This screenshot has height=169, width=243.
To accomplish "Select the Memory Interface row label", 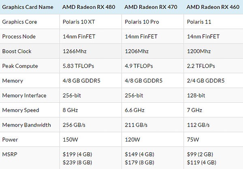I will [24, 95].
